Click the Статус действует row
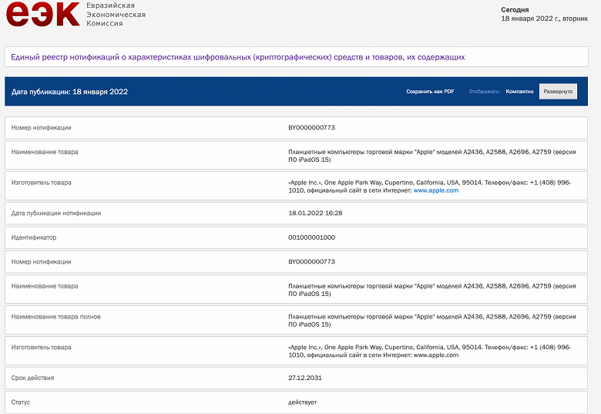Image resolution: width=601 pixels, height=414 pixels. (x=296, y=402)
